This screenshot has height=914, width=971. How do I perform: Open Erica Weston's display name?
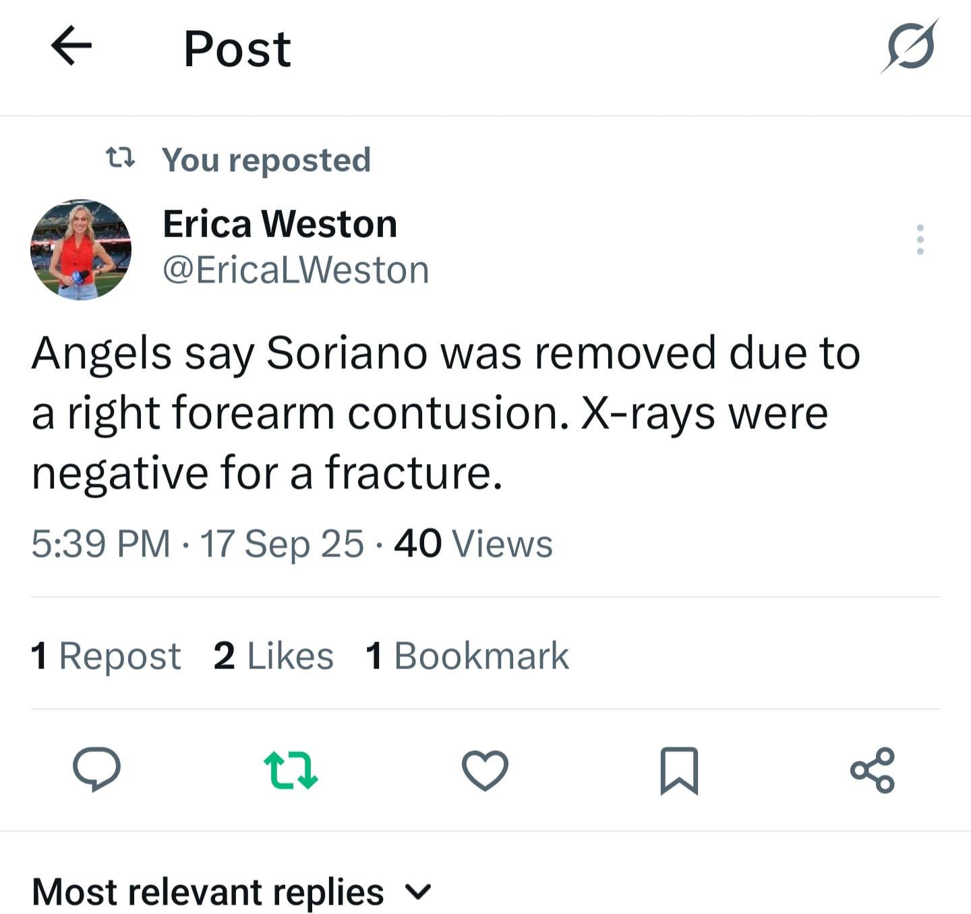coord(280,224)
